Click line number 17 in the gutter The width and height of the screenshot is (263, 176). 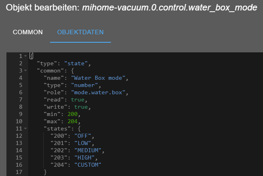19,172
